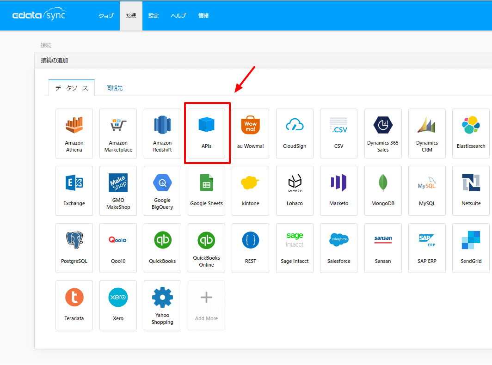Select the QuickBooks tile
The image size is (492, 365).
[x=162, y=248]
